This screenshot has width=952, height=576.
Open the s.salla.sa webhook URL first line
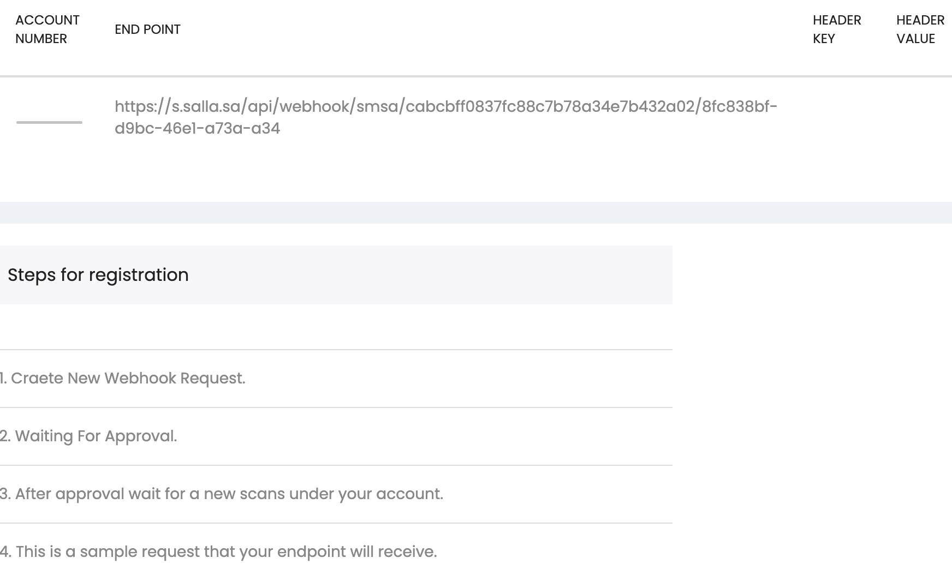(x=445, y=106)
